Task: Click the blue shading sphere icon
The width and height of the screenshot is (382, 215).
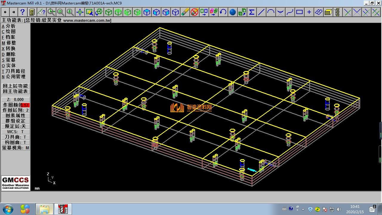Action: coord(232,12)
